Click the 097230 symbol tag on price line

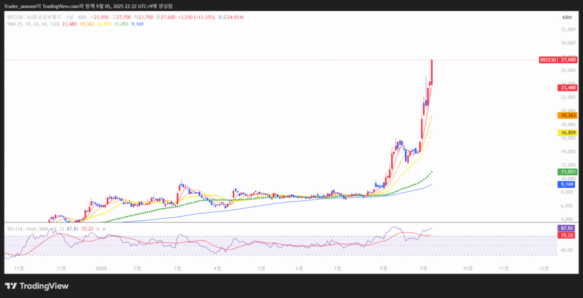point(548,60)
